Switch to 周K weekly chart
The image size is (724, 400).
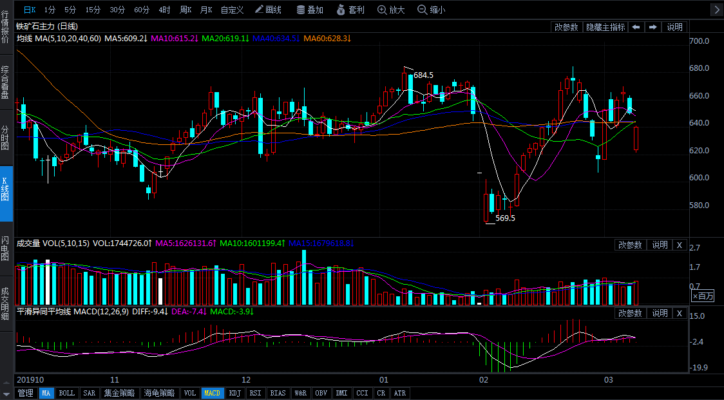(186, 10)
